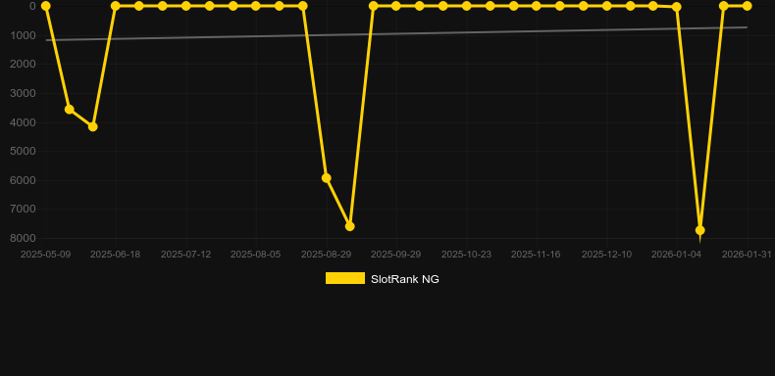Image resolution: width=775 pixels, height=376 pixels.
Task: Click the 2000 y-axis label
Action: 23,65
